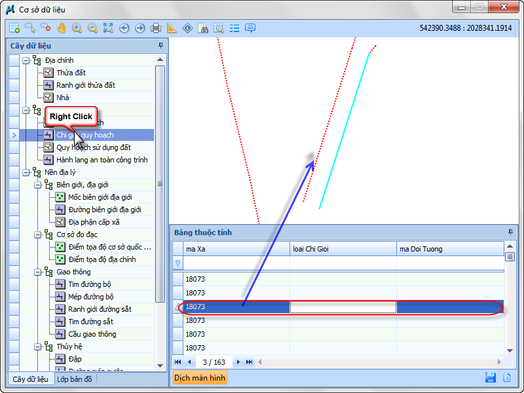Viewport: 524px width, 393px height.
Task: Select the Pan hand tool
Action: pyautogui.click(x=62, y=28)
